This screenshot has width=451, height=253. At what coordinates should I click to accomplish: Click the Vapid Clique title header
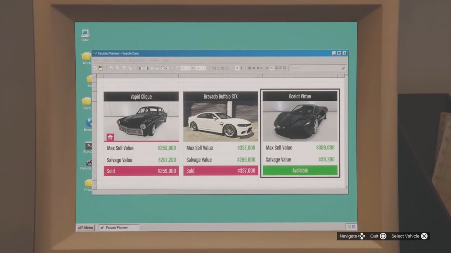(x=141, y=97)
